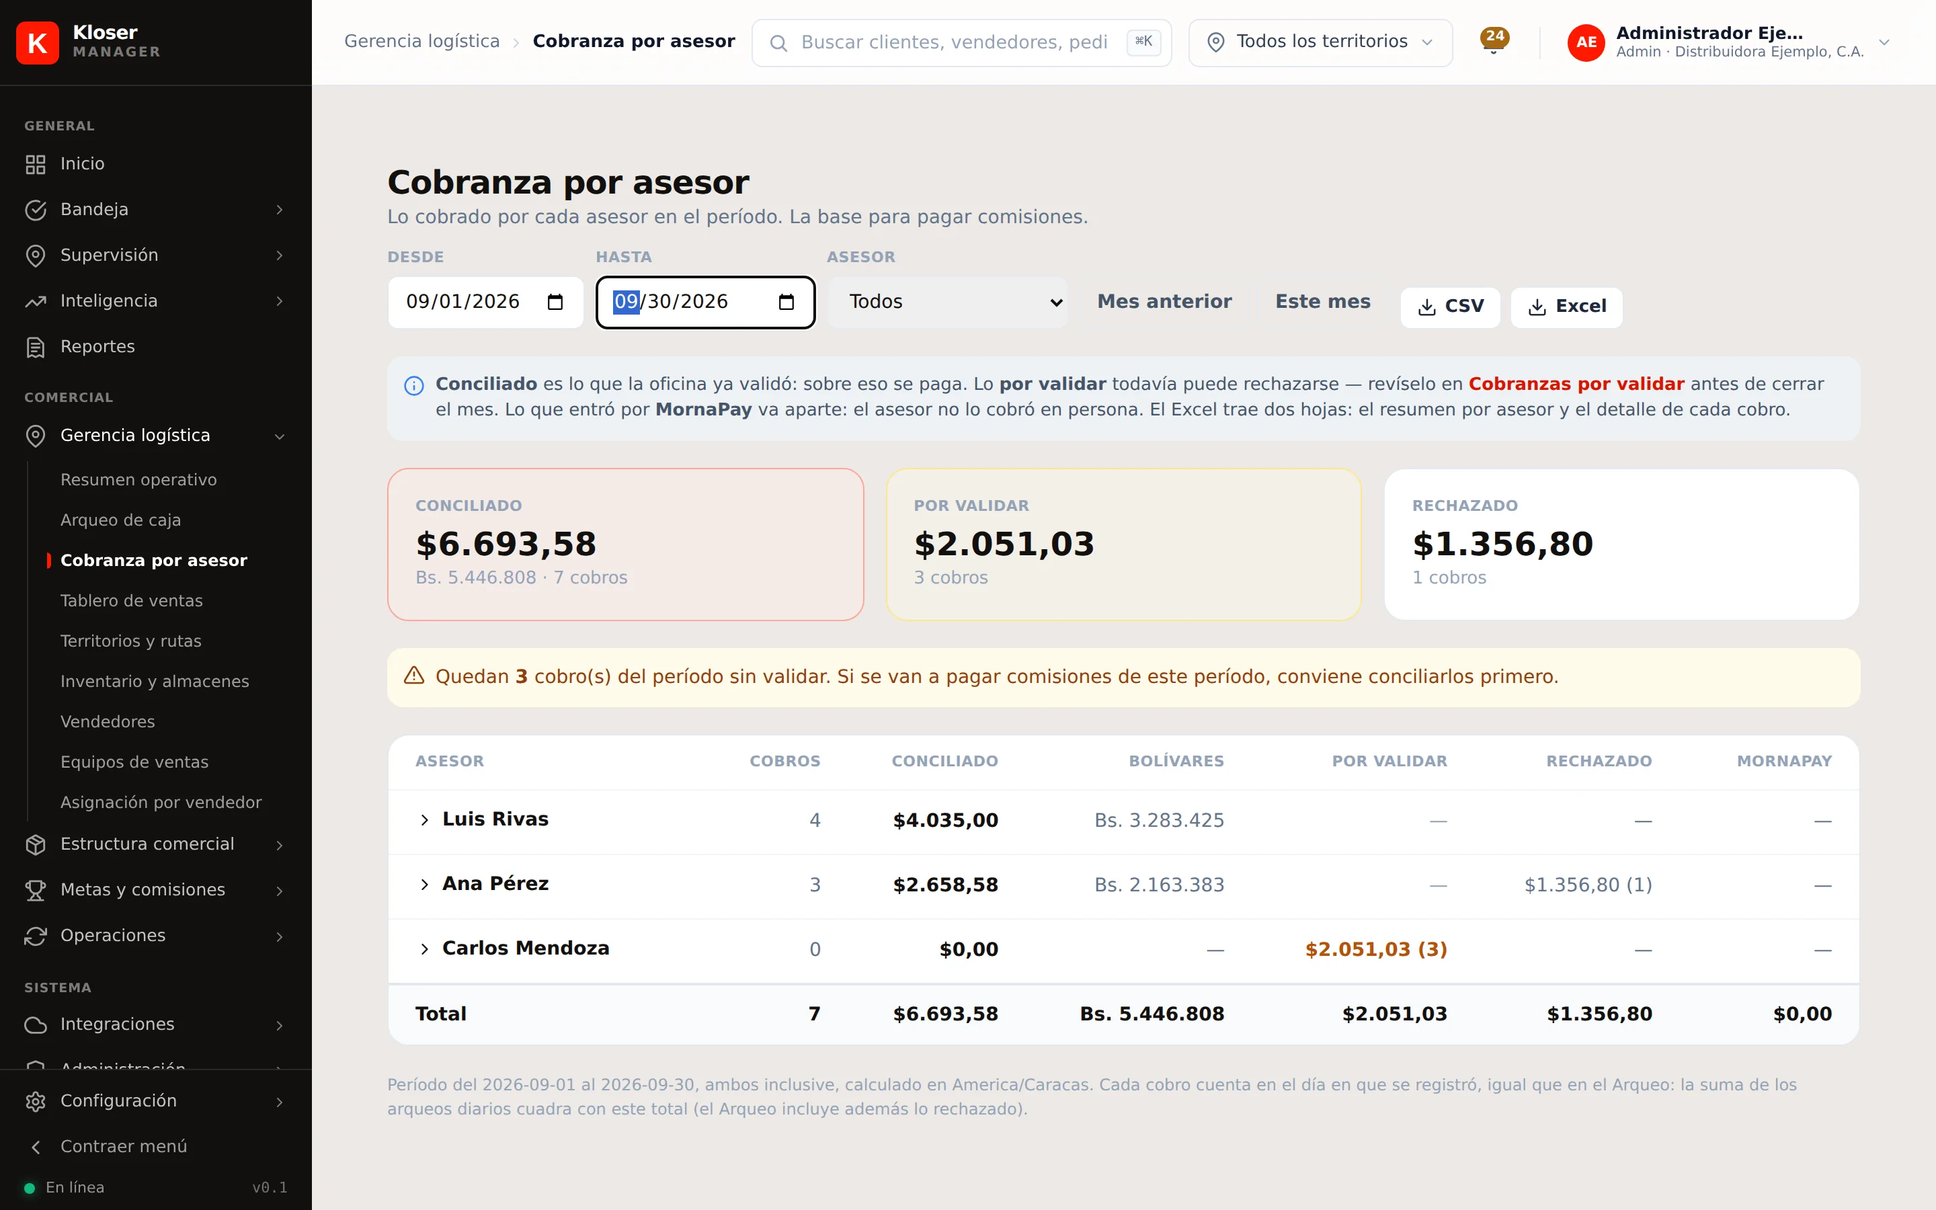
Task: Download the report as Excel
Action: click(x=1566, y=307)
